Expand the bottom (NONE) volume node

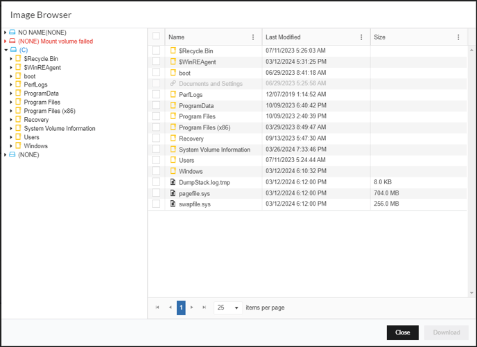[x=5, y=154]
